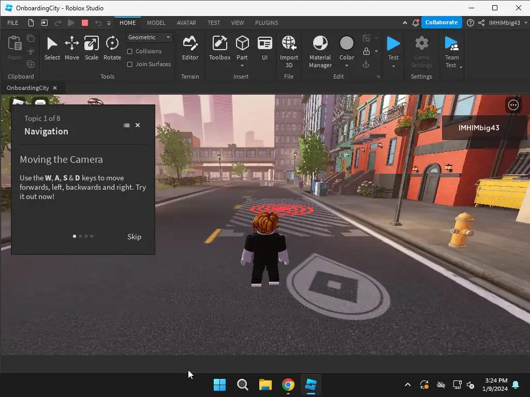
Task: Expand the Team Test dropdown arrow
Action: coord(461,67)
